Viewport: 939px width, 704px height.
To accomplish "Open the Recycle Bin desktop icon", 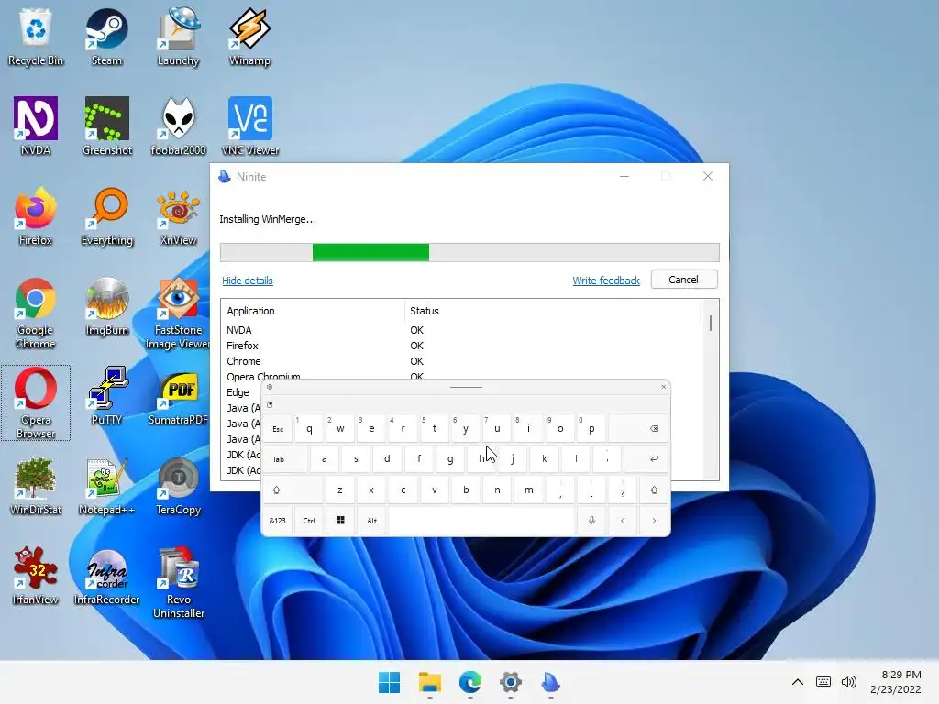I will pos(36,37).
